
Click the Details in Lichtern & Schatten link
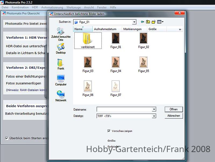[x=25, y=53]
